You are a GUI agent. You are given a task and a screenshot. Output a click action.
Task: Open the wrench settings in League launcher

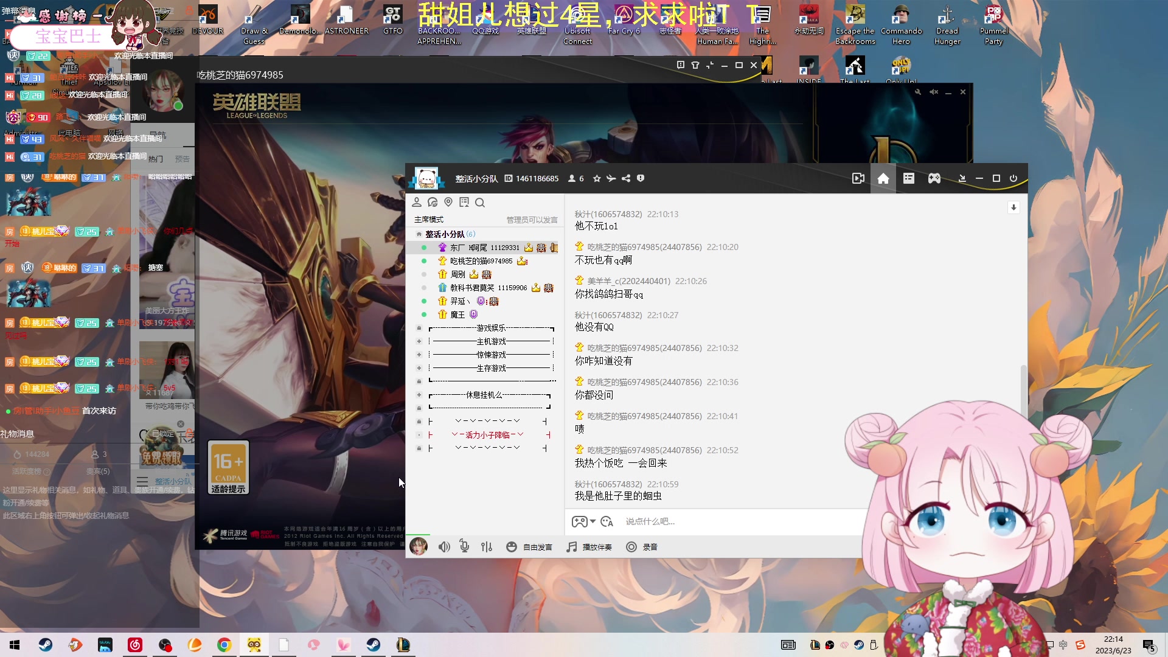pos(918,92)
